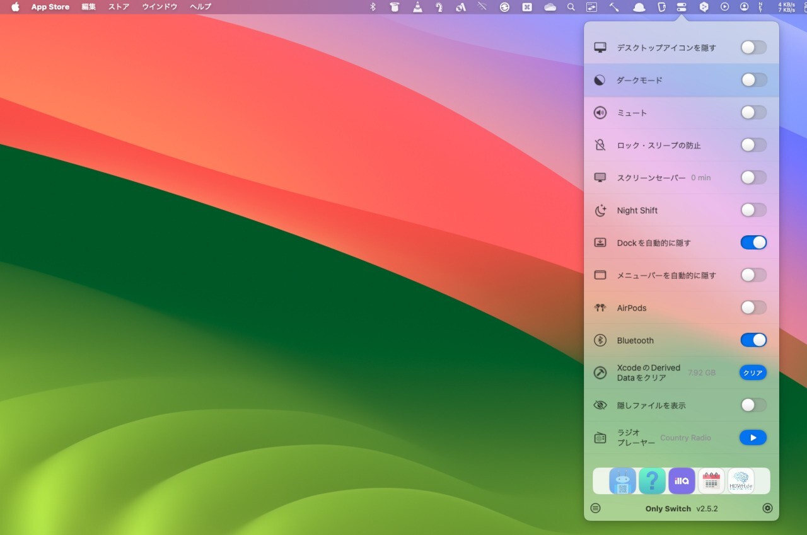Open the purple illa app icon
Viewport: 807px width, 535px height.
682,481
